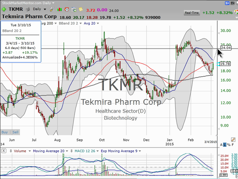This screenshot has width=238, height=179.
Task: Select the L log scale toggle
Action: click(x=225, y=145)
